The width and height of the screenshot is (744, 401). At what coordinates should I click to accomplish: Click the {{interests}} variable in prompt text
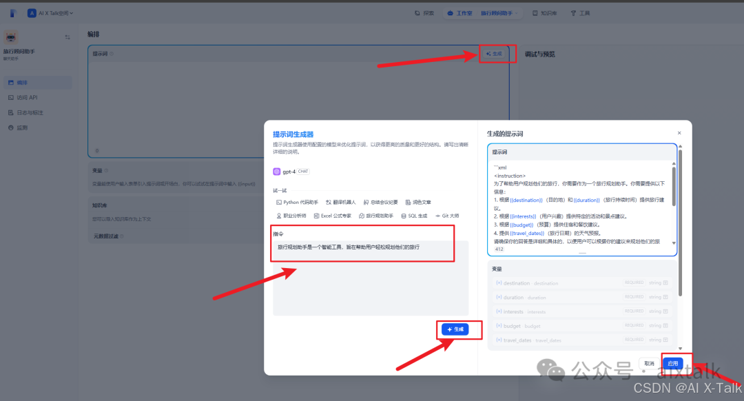[x=523, y=216]
